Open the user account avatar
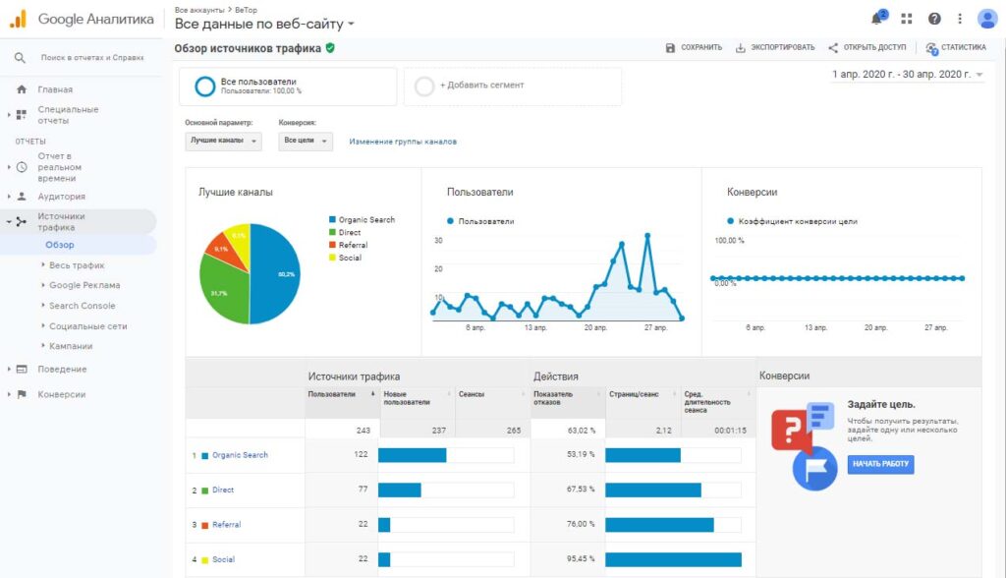1006x578 pixels. point(986,19)
